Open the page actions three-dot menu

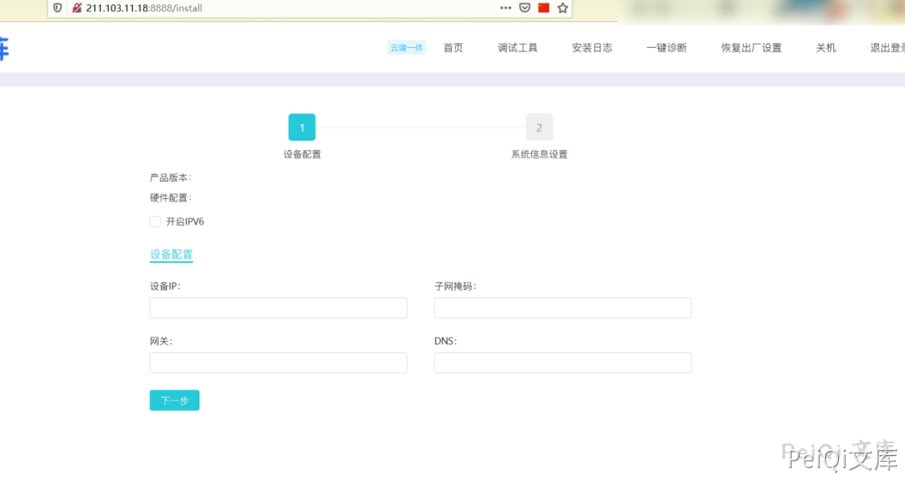(x=506, y=8)
